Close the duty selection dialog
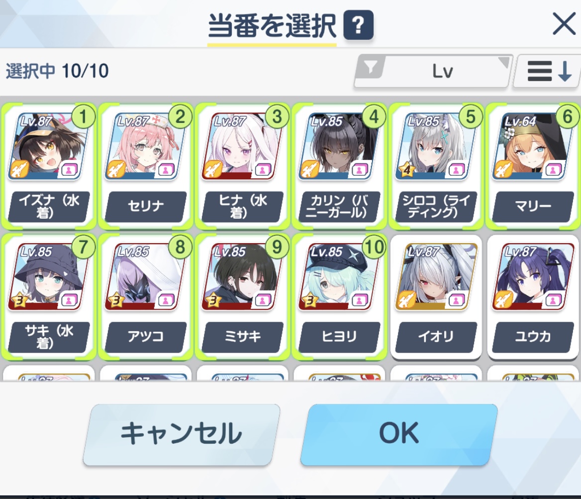 pos(564,24)
